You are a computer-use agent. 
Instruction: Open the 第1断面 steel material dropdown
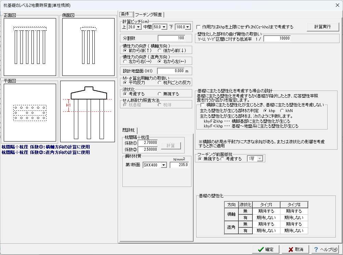tap(164, 165)
